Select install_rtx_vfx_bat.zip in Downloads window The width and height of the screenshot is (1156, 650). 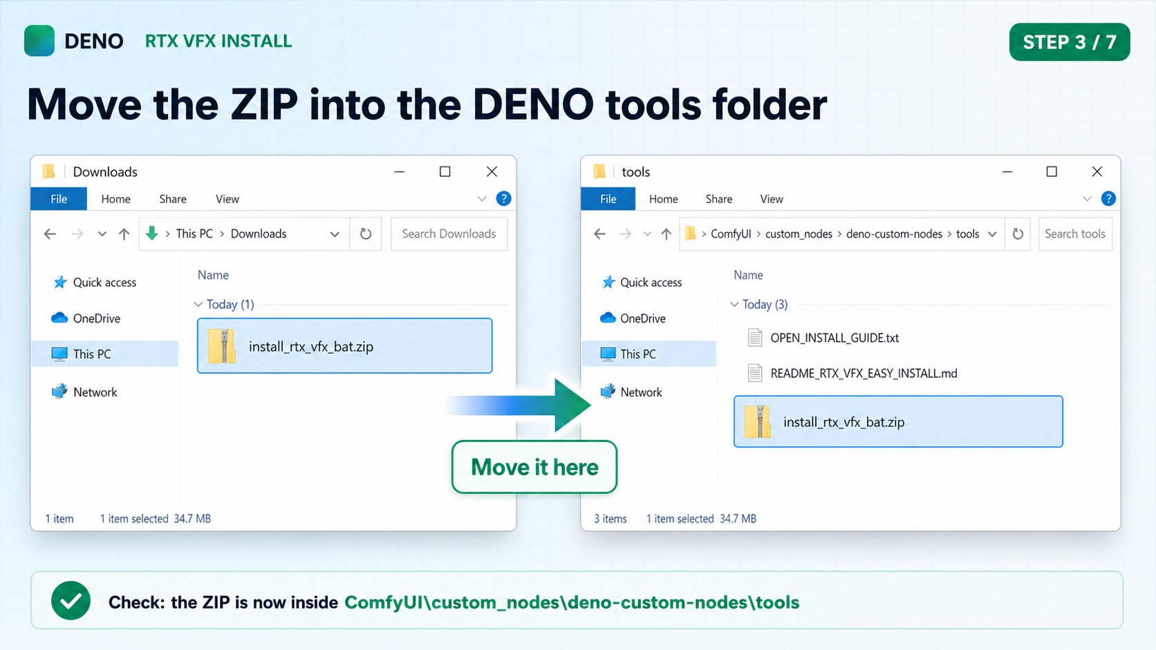tap(344, 346)
